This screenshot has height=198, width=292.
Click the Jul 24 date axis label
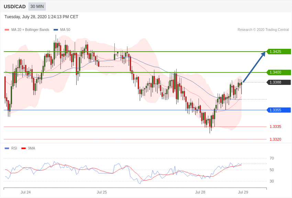point(25,192)
